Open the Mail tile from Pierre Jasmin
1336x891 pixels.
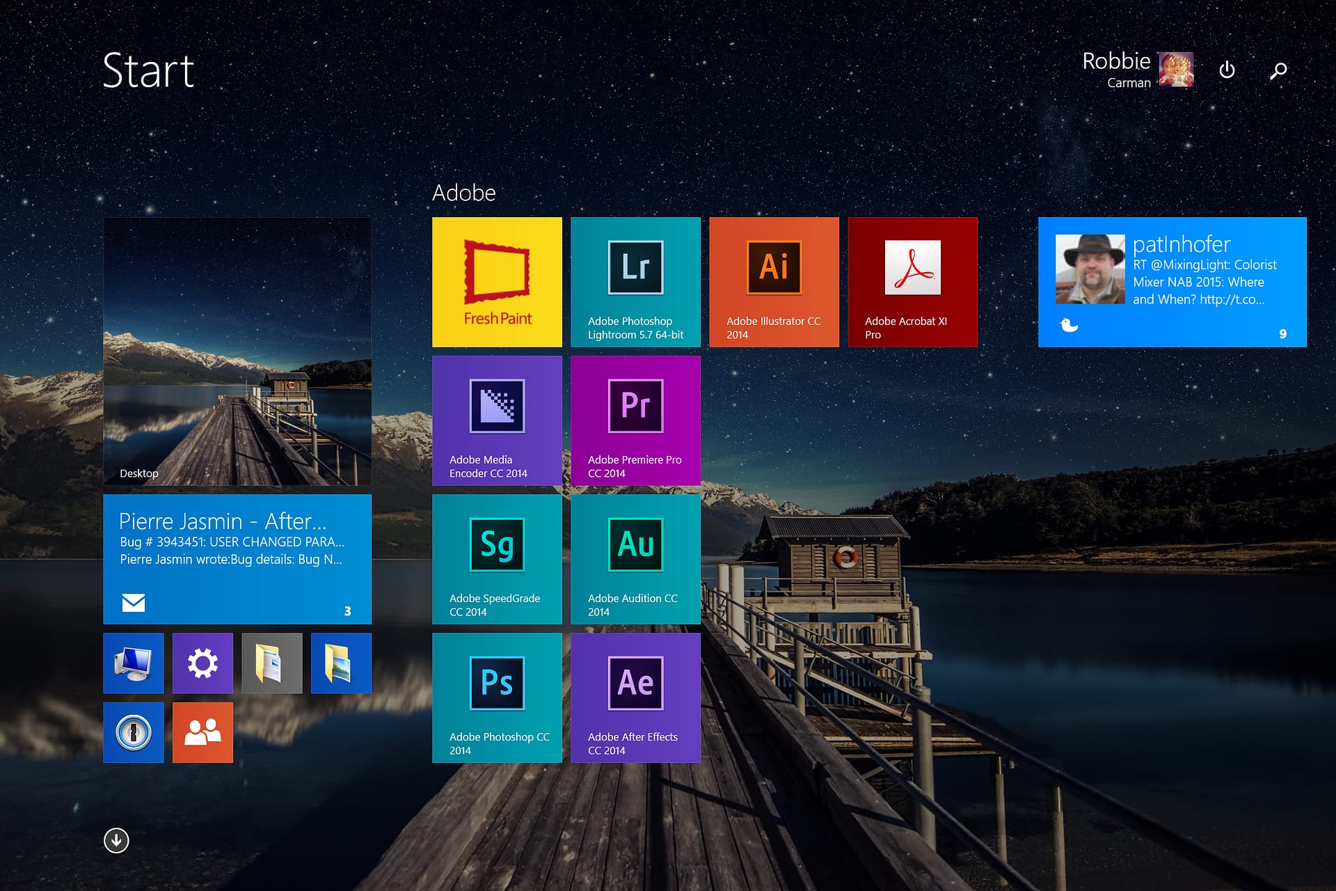(x=237, y=559)
